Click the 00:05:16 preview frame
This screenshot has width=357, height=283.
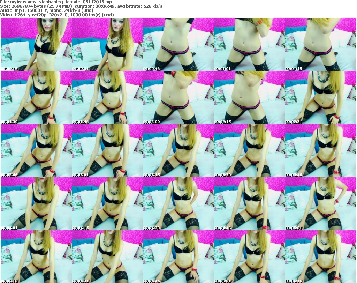click(36, 256)
